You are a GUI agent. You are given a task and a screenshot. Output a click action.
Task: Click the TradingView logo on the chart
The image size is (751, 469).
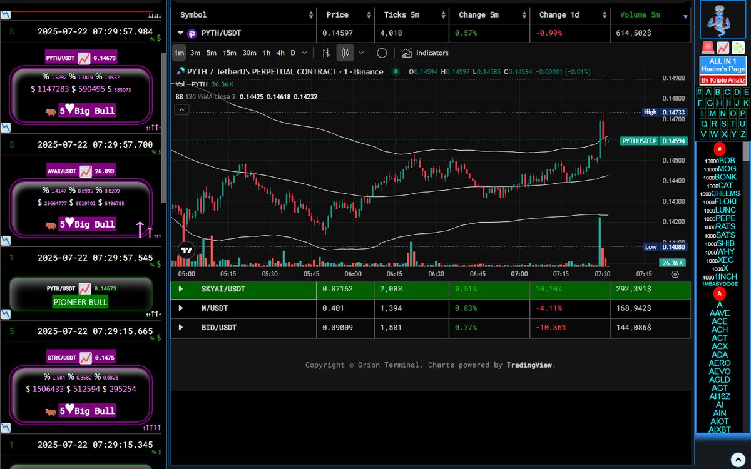186,251
